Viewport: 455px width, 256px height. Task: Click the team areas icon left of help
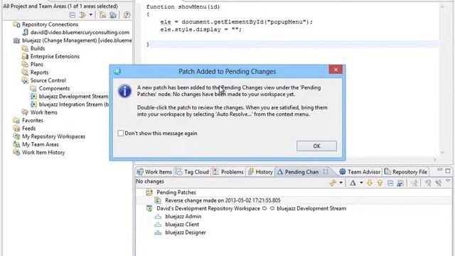coord(113,15)
